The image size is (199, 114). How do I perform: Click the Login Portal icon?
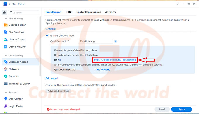[x=6, y=106]
